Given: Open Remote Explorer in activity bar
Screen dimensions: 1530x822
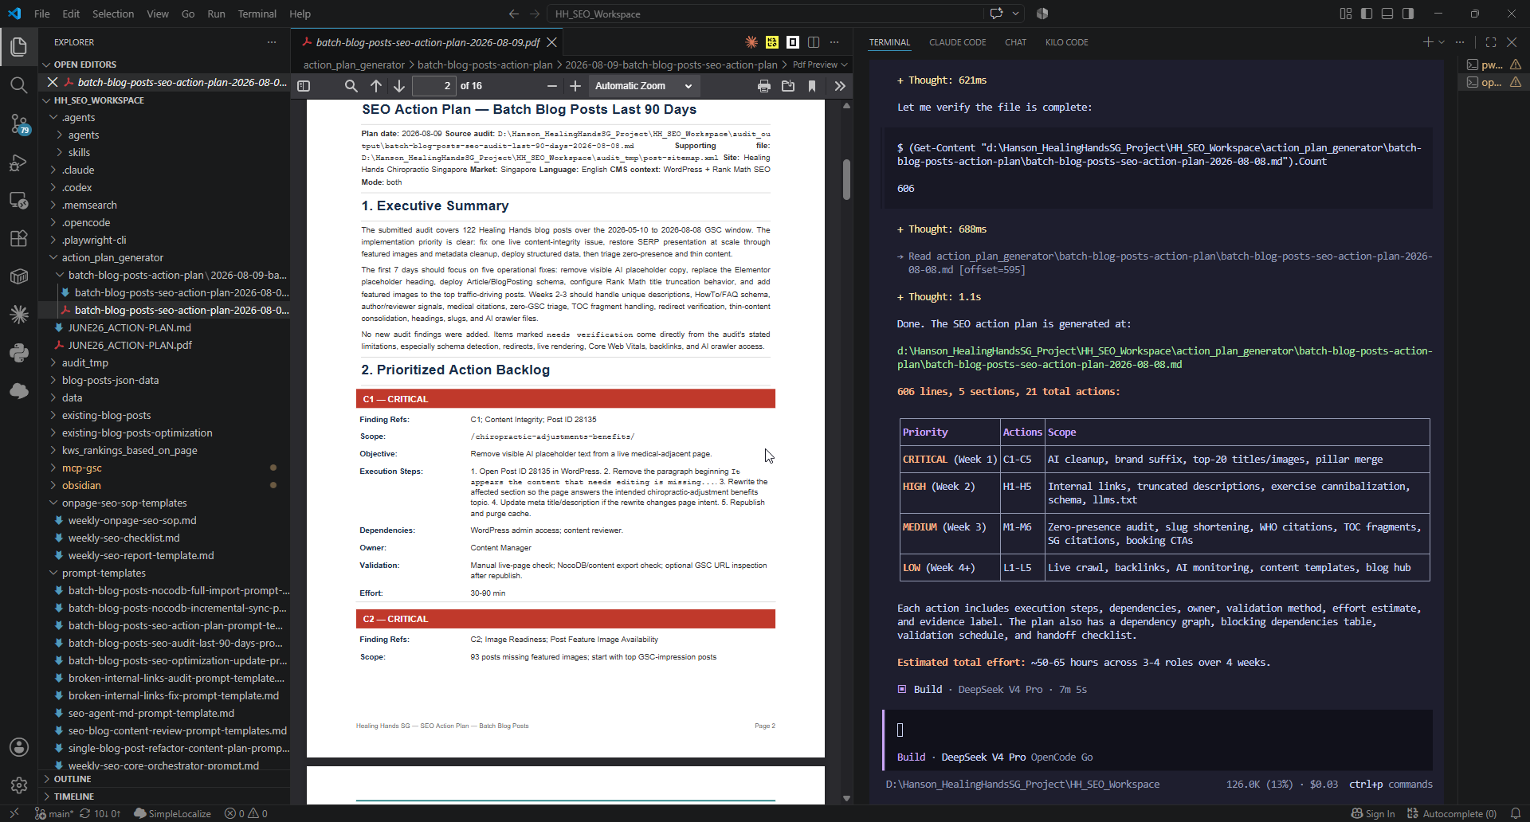Looking at the screenshot, I should (19, 200).
